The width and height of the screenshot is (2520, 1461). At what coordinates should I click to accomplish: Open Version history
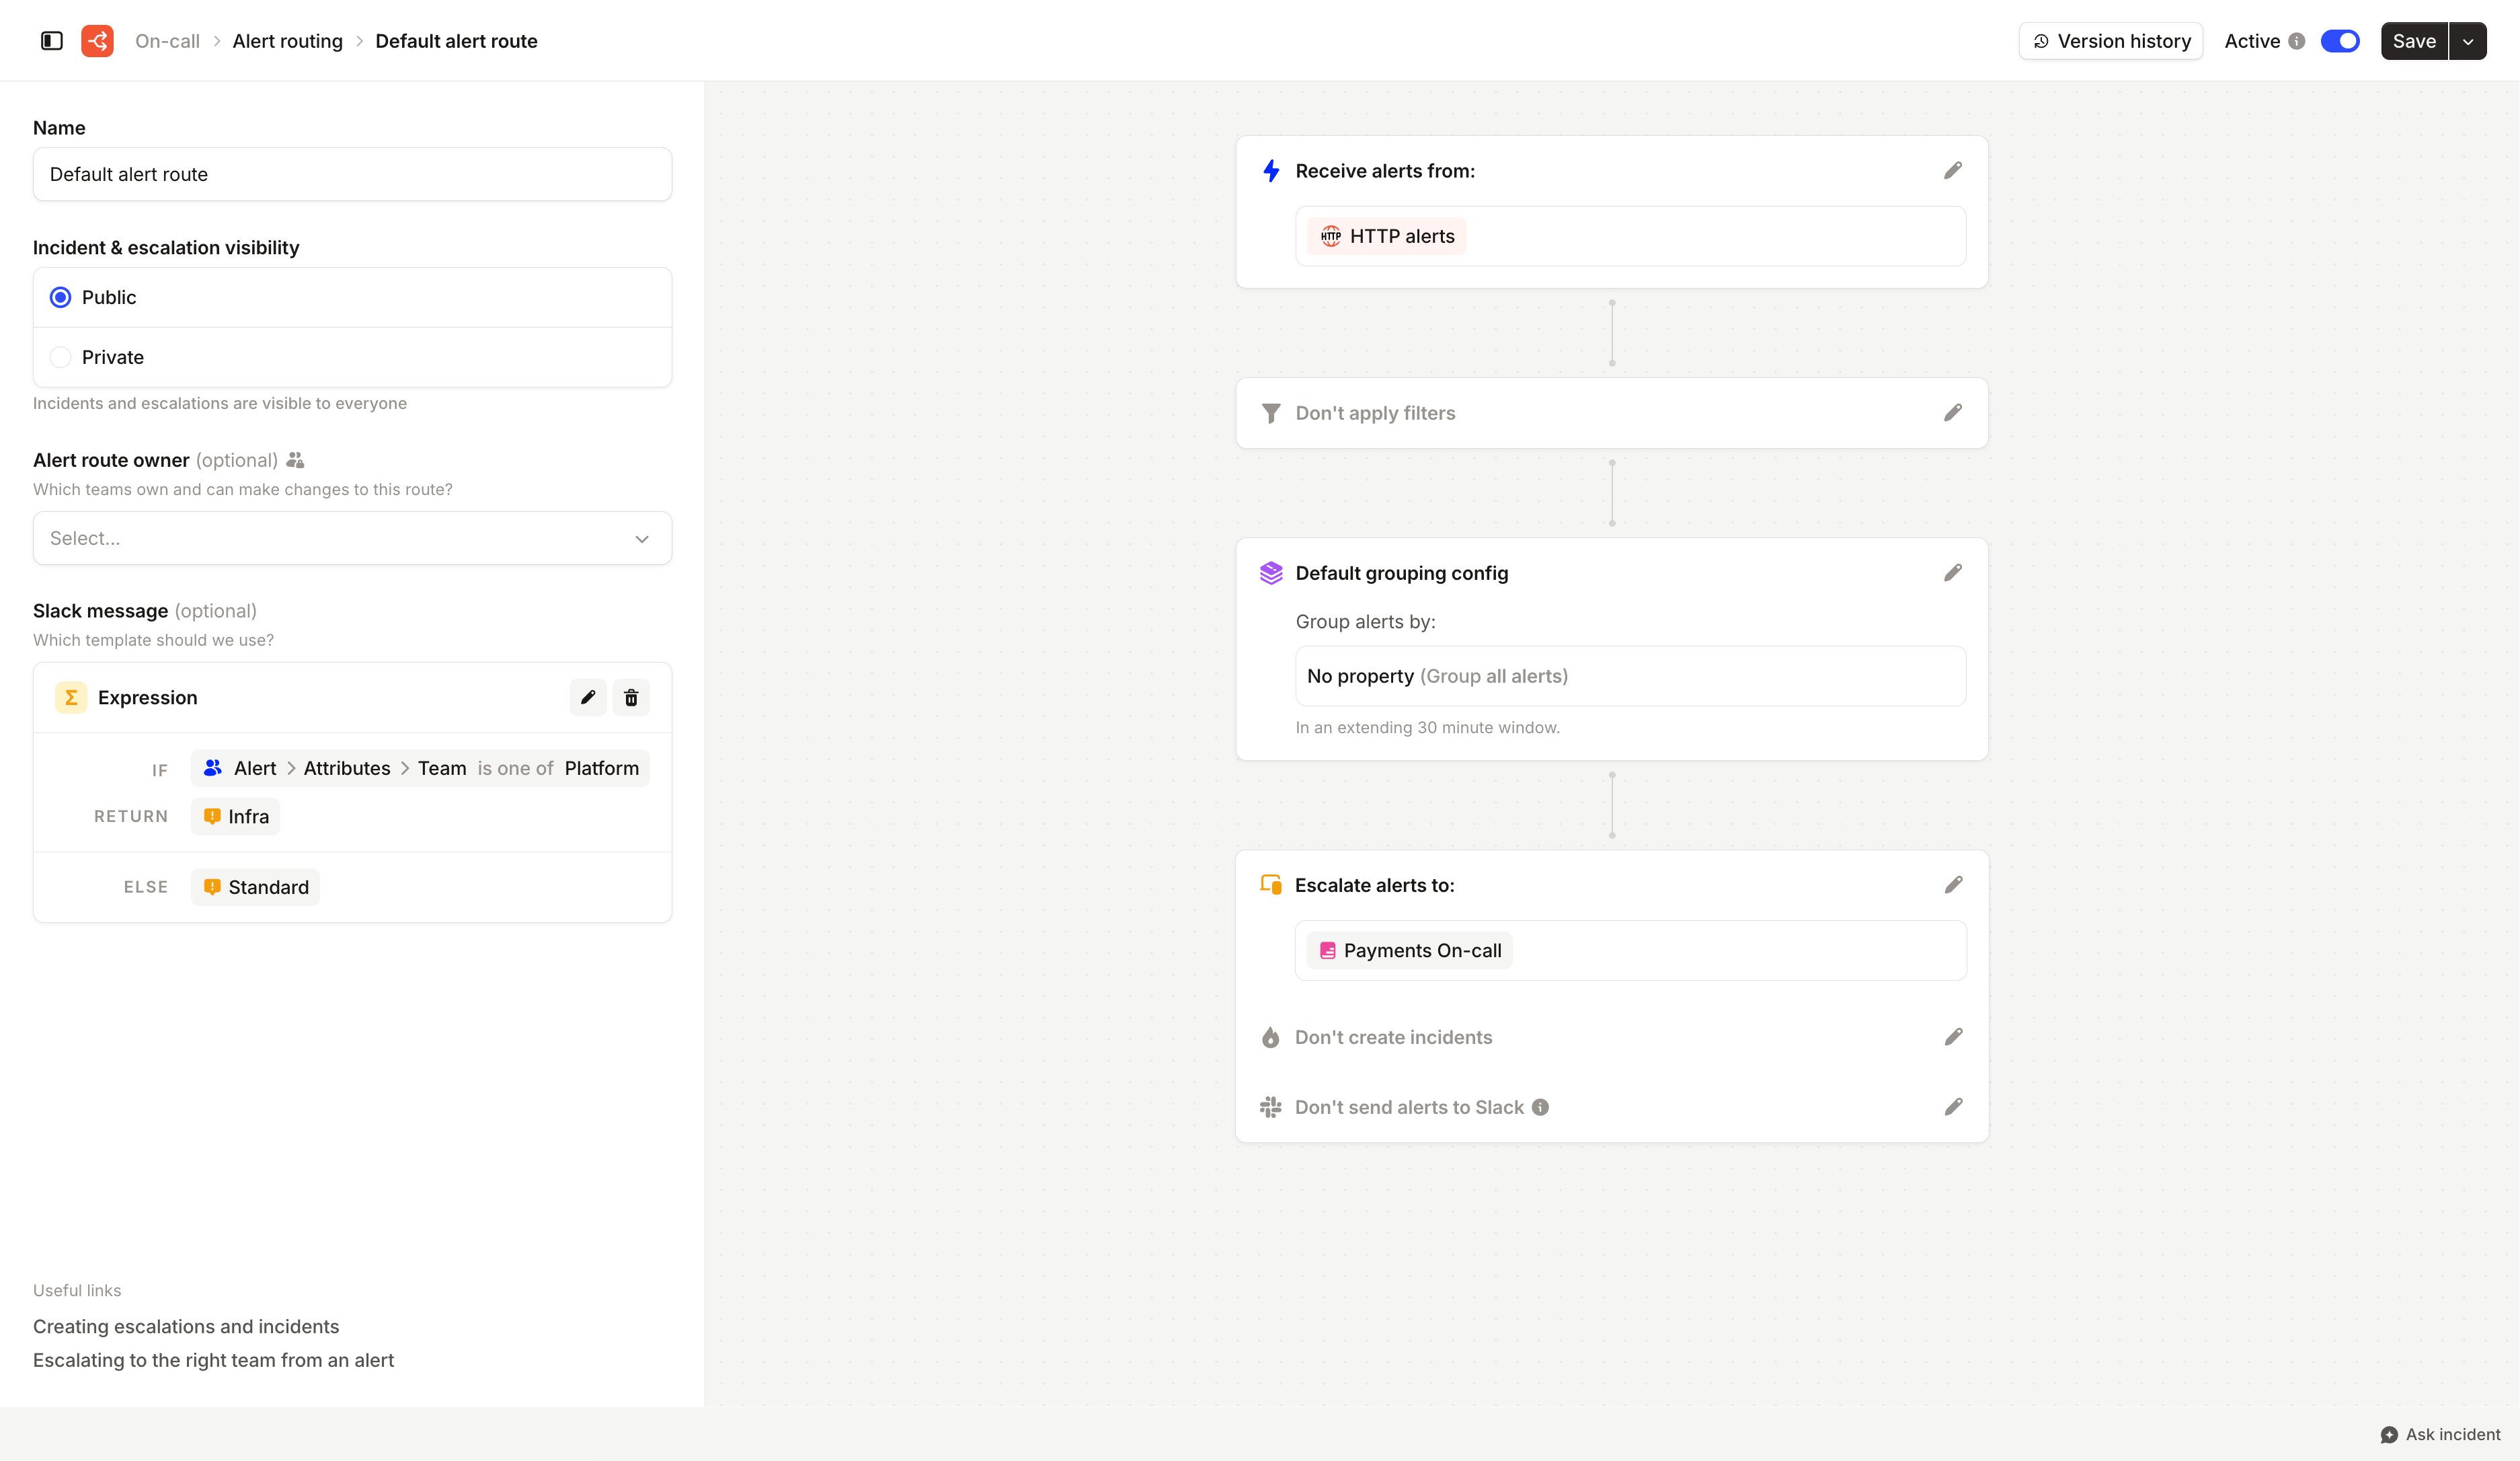point(2111,41)
